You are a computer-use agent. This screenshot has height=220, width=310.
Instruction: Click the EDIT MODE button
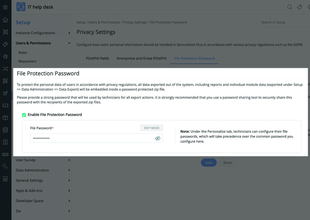[x=152, y=128]
